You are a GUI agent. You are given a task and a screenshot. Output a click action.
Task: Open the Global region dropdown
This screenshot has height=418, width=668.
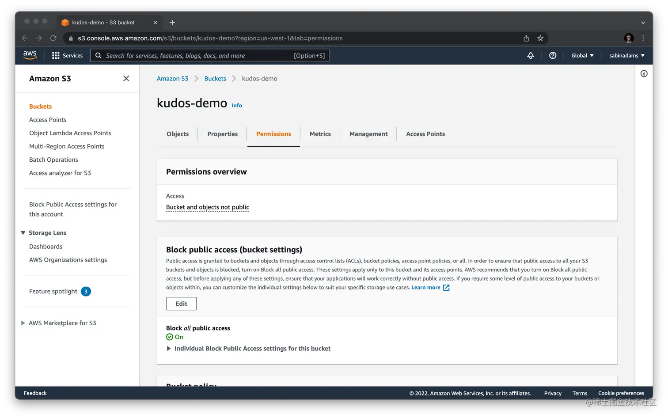coord(582,55)
